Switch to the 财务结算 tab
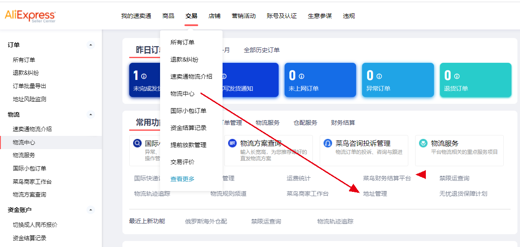520x247 pixels. 343,123
